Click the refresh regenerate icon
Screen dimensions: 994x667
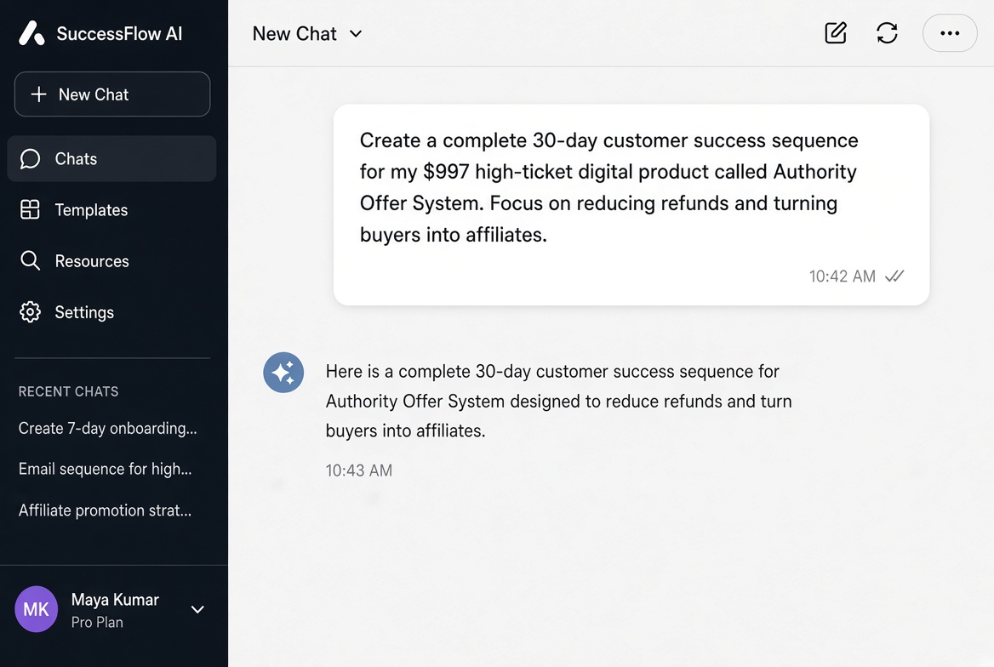(x=887, y=33)
